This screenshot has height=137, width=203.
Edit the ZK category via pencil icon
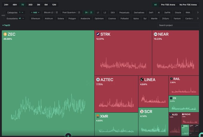tap(91, 13)
